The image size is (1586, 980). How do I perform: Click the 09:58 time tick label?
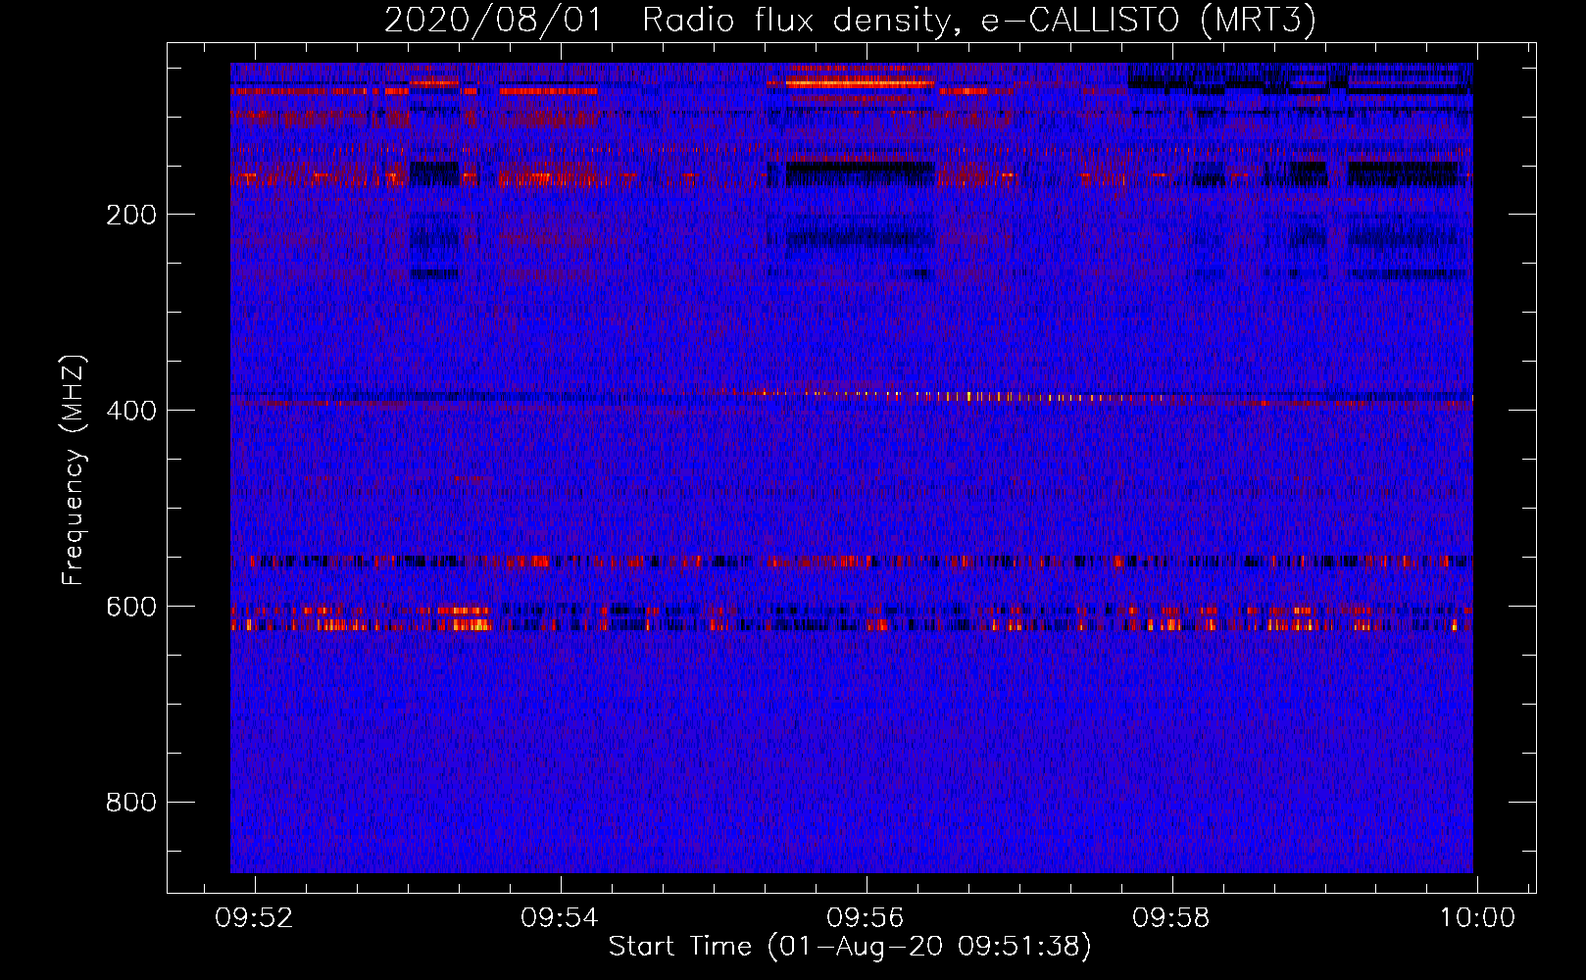(1172, 918)
